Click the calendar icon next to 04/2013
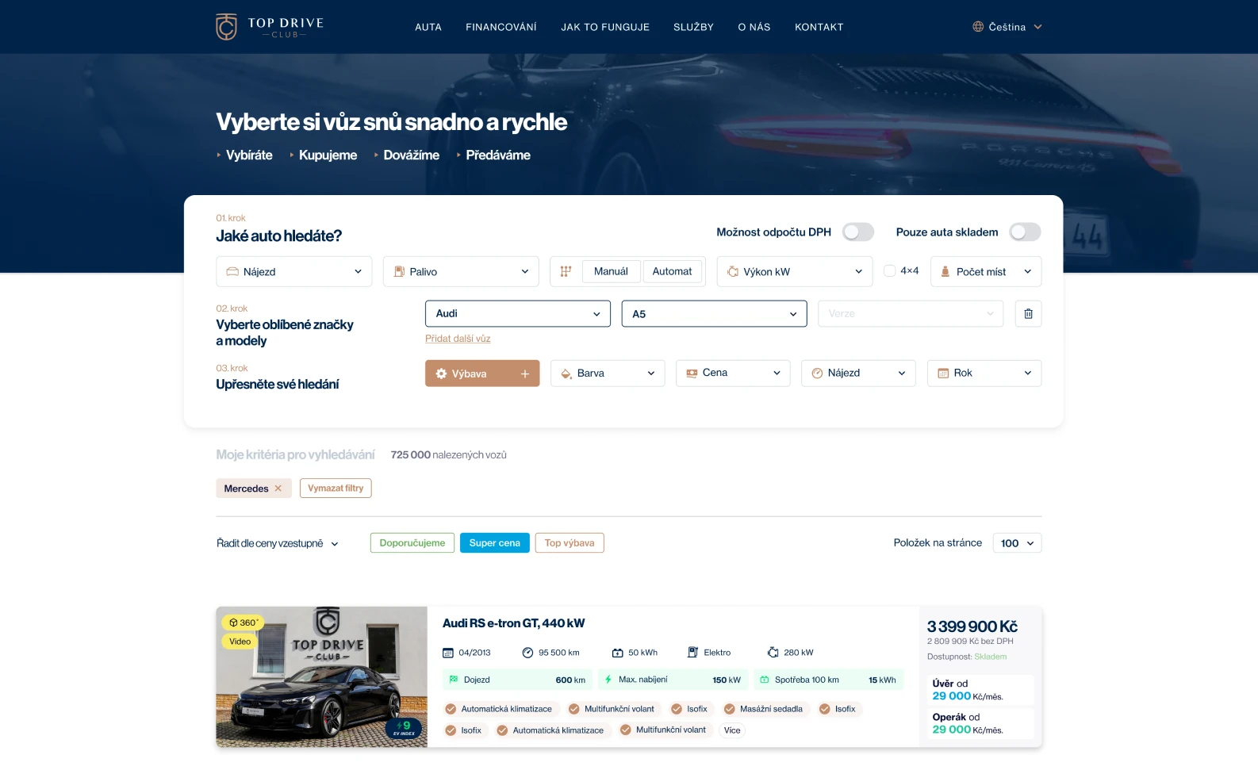Image resolution: width=1258 pixels, height=774 pixels. click(x=448, y=653)
